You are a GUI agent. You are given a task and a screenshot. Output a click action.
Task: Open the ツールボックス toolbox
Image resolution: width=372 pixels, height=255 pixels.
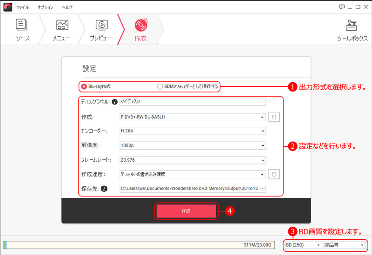352,30
